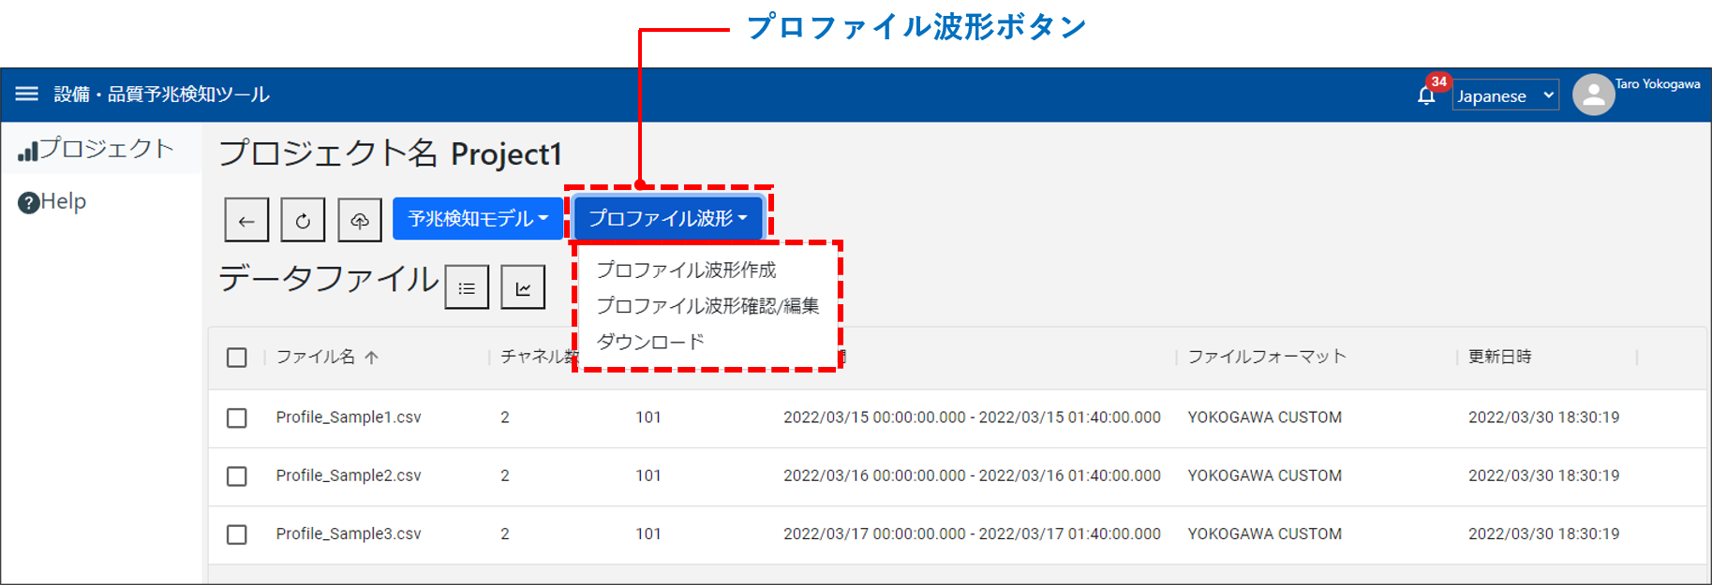The height and width of the screenshot is (585, 1712).
Task: Click 更新日時 value in Profile_Sample3.csv row
Action: click(1543, 534)
